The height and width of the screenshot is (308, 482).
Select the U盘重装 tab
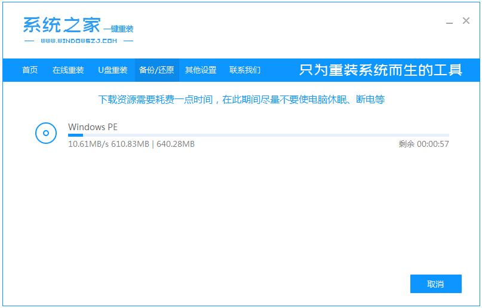pos(113,70)
